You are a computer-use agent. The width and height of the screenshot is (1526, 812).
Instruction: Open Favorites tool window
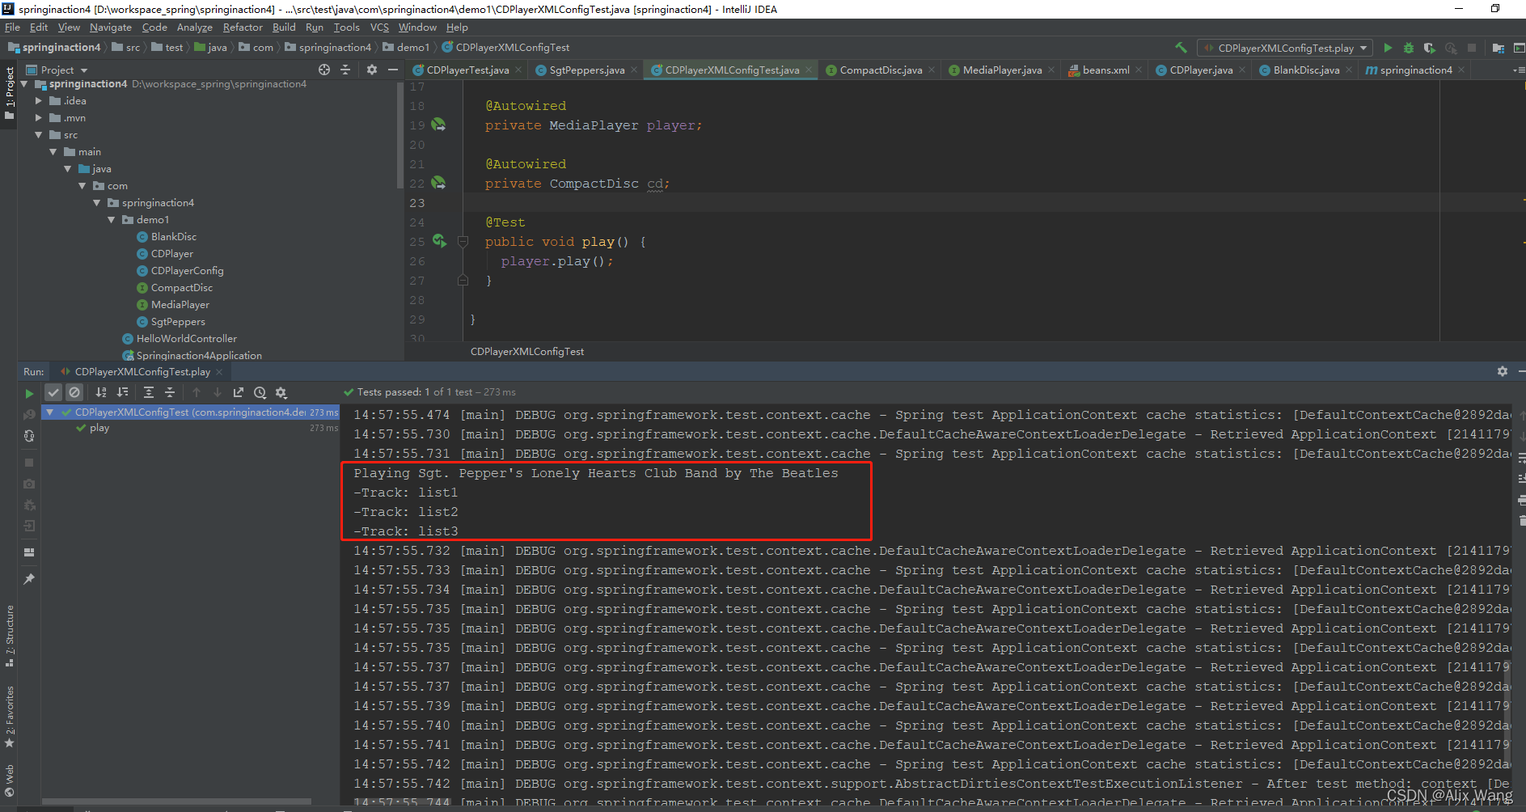point(10,716)
